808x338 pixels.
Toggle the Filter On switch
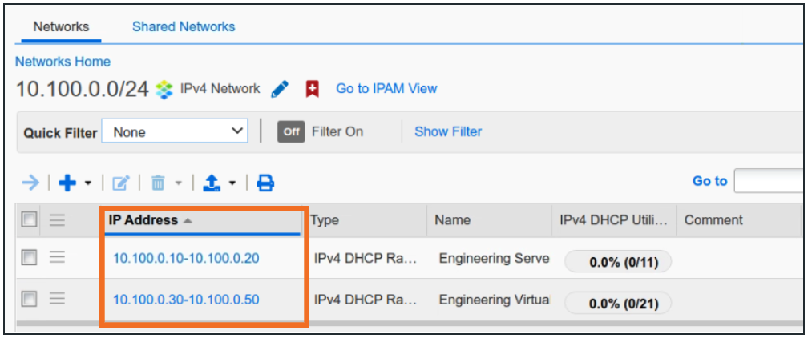[292, 132]
